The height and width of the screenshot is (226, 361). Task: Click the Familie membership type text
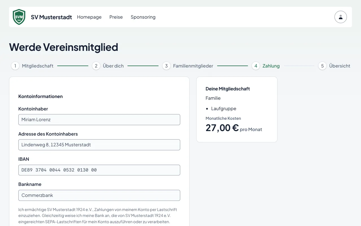(x=213, y=98)
